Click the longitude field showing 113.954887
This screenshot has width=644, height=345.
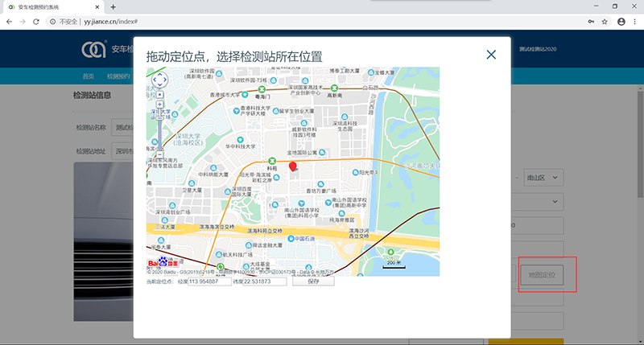tap(209, 281)
